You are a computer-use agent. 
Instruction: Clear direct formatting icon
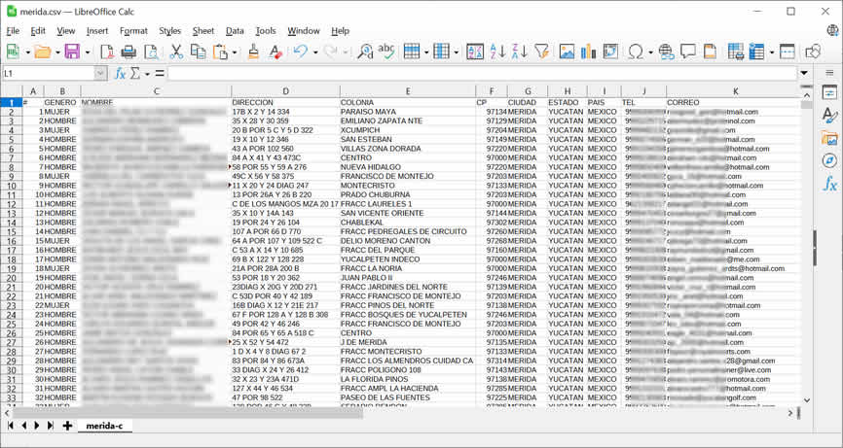pos(275,52)
